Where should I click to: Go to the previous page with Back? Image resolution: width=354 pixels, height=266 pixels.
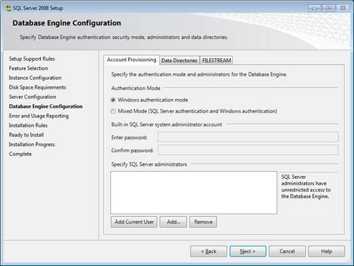[x=208, y=251]
